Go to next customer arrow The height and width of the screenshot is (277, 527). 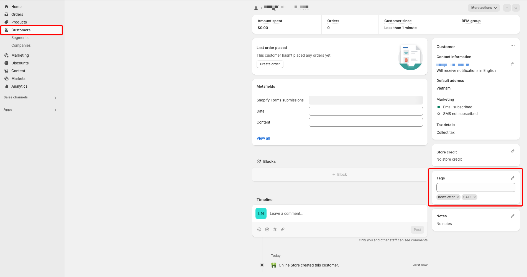click(516, 8)
